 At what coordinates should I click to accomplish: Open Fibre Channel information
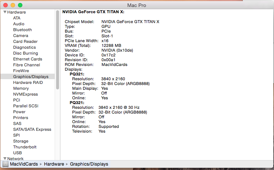tap(26, 65)
